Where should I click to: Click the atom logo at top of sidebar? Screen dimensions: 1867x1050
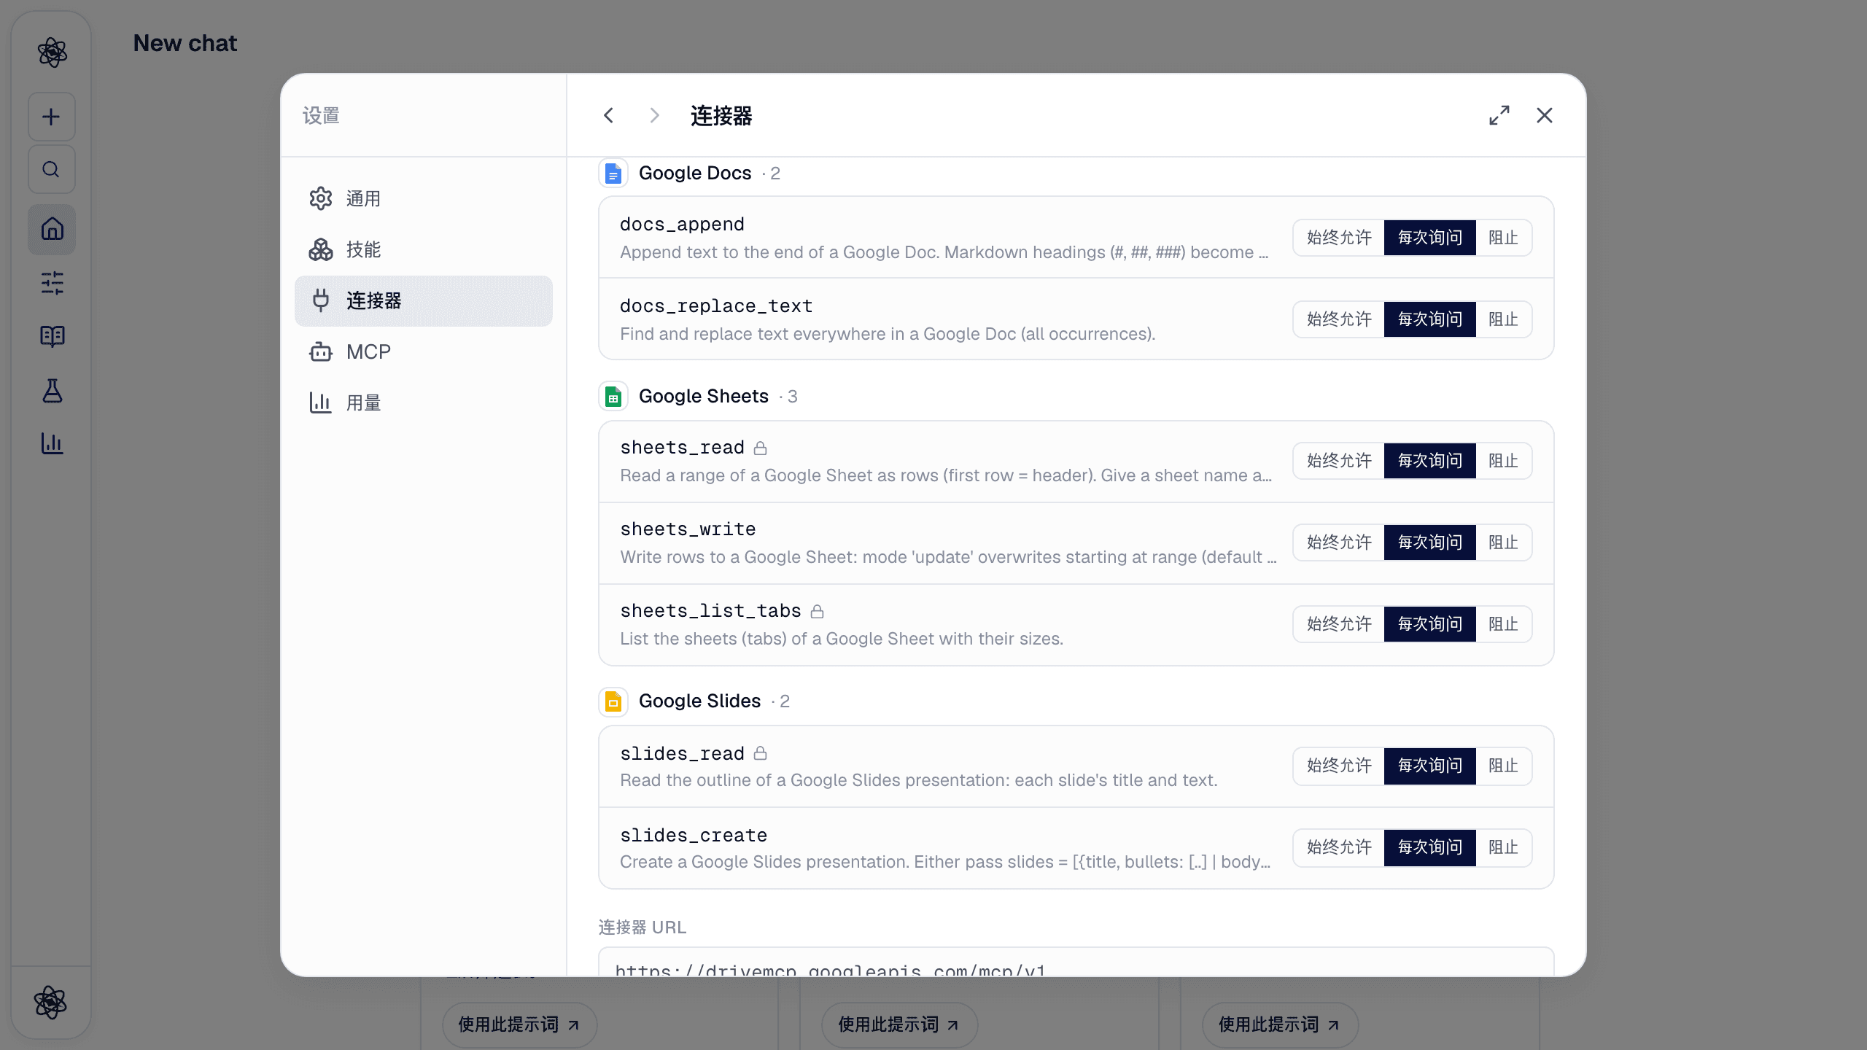(52, 52)
